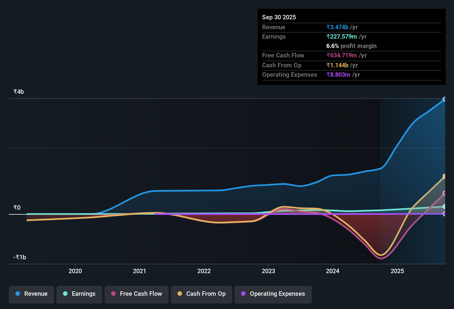454x309 pixels.
Task: Click the 2023 label on the time axis
Action: click(268, 271)
